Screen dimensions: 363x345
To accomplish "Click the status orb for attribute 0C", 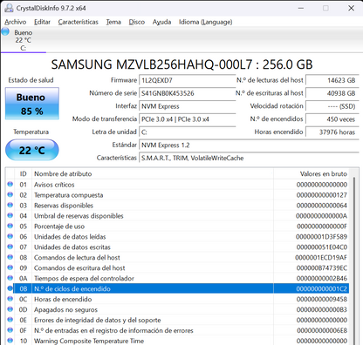I will click(10, 299).
